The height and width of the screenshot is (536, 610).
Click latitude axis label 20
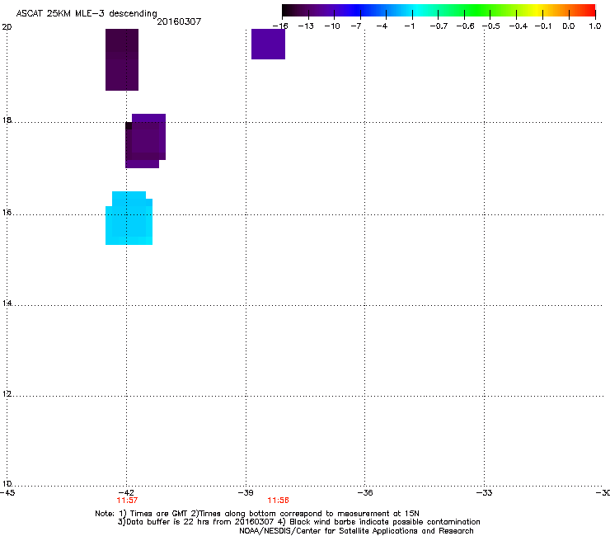point(7,27)
